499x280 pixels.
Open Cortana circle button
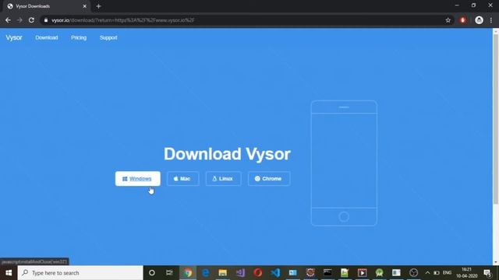152,273
